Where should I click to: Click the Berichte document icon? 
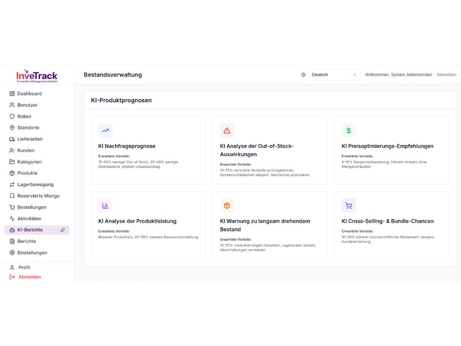pyautogui.click(x=12, y=242)
